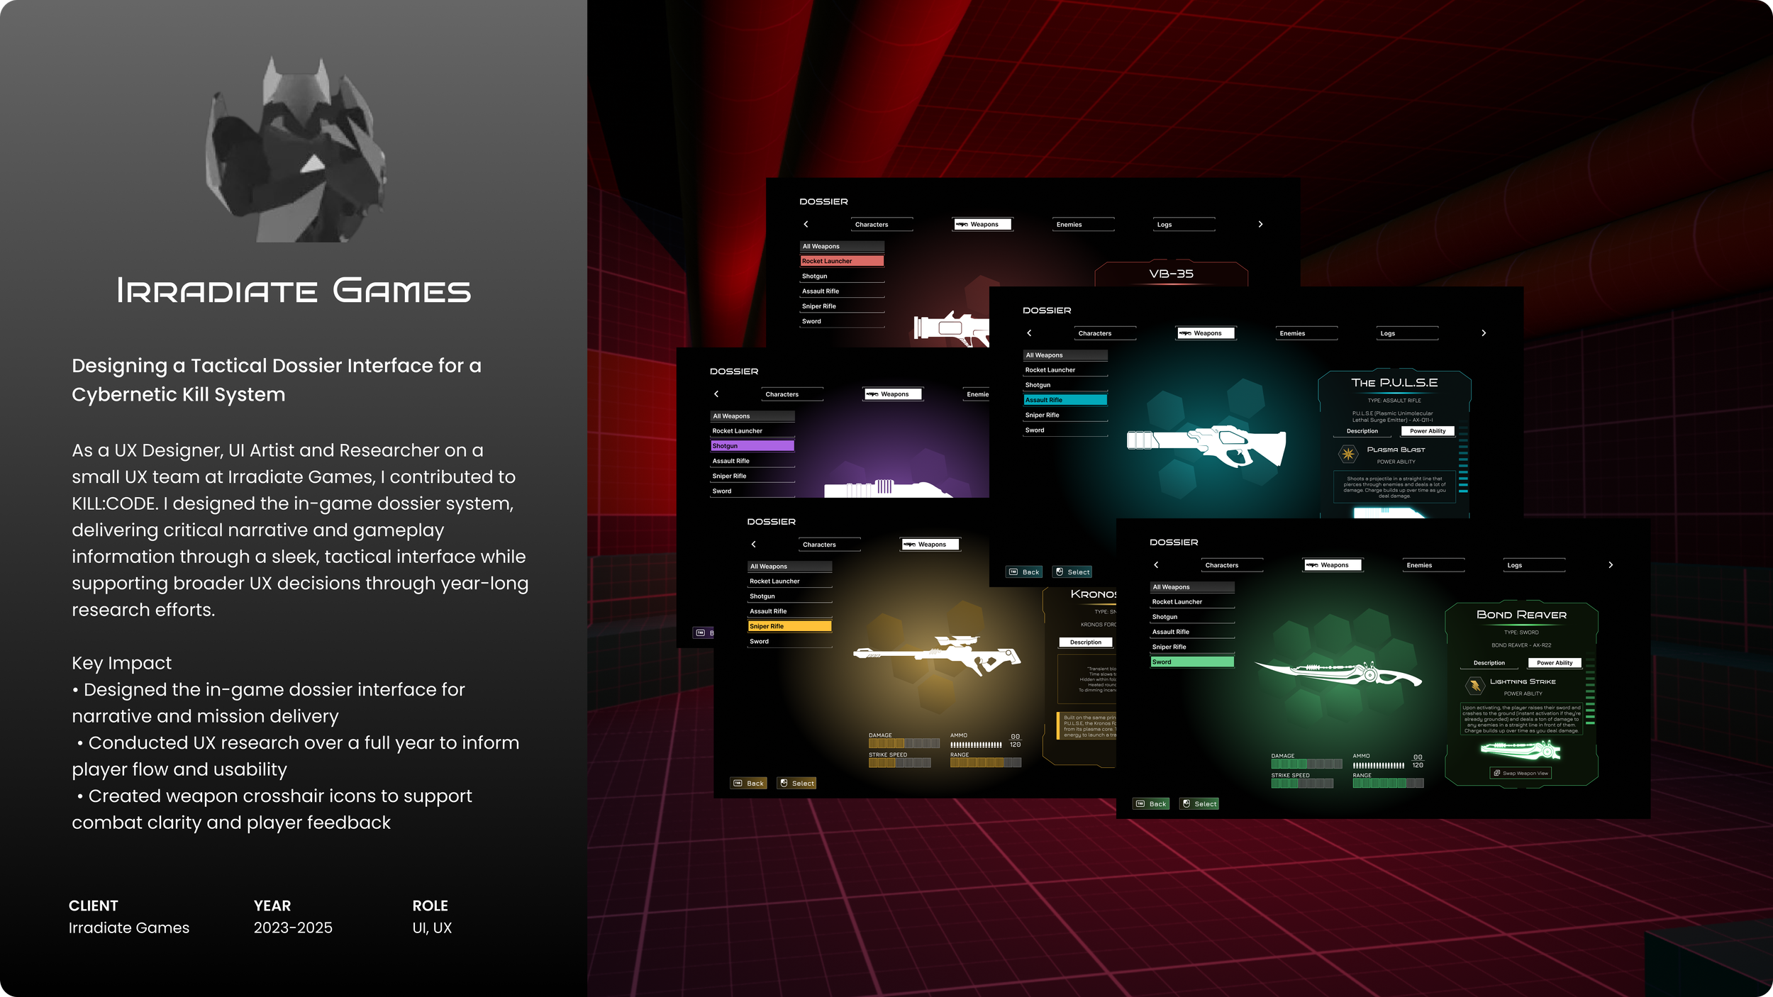
Task: Toggle Power Ability tab in P.U.L.S.E panel
Action: 1428,431
